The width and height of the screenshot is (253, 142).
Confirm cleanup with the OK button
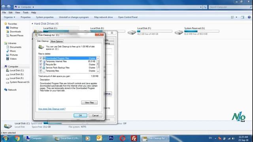80,116
